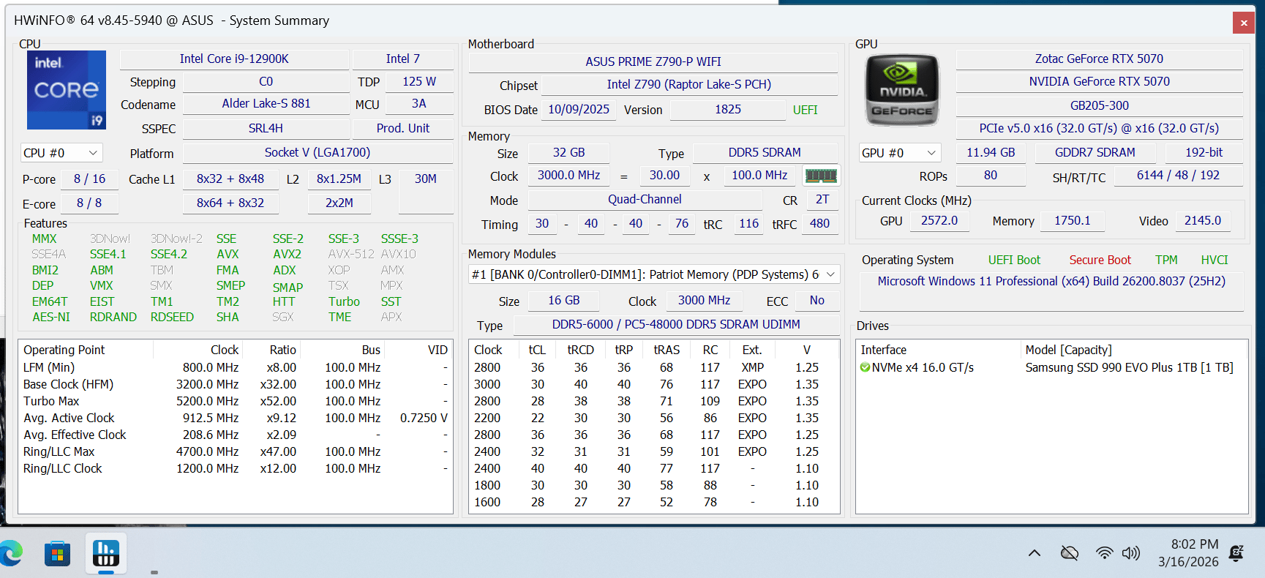This screenshot has width=1265, height=578.
Task: Click the Wi-Fi network tray icon
Action: [1104, 553]
